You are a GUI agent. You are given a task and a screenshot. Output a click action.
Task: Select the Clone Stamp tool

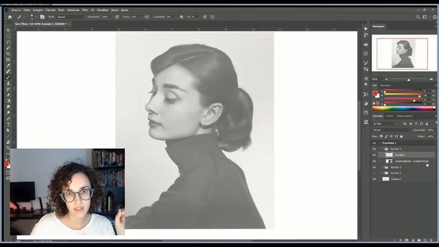click(x=8, y=83)
